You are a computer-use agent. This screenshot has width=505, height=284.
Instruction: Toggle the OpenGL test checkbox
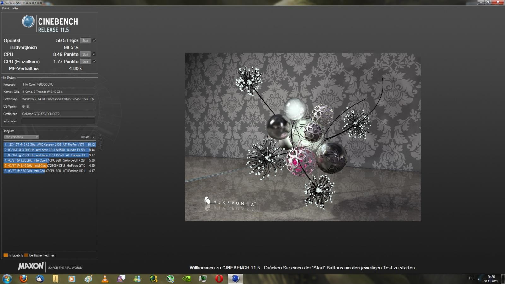click(x=94, y=40)
